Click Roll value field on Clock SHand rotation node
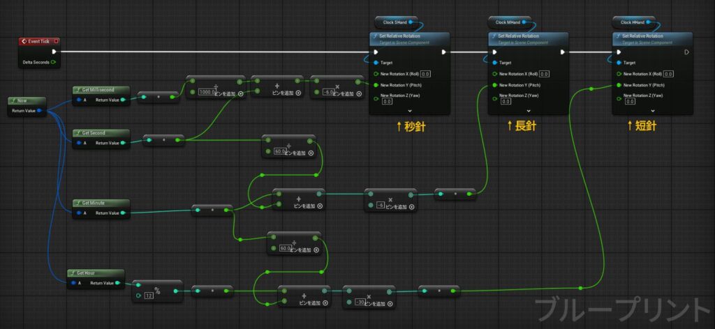 [x=425, y=74]
